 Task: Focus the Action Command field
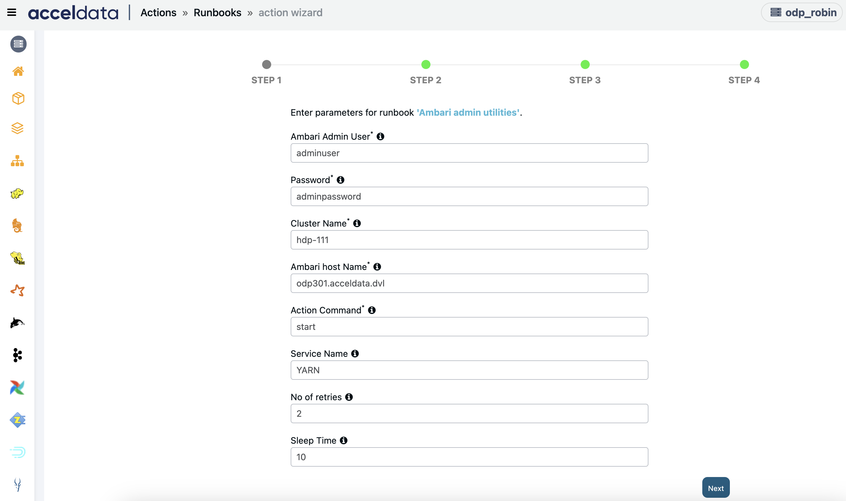(469, 327)
